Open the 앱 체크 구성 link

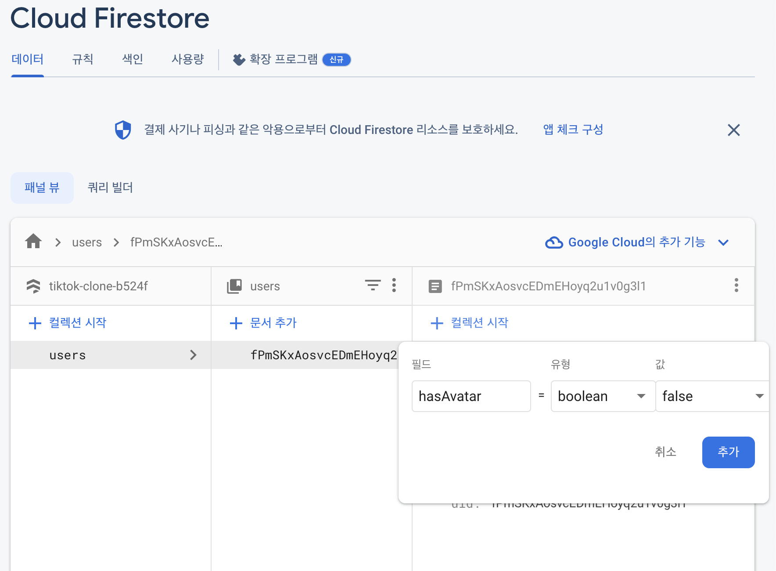pyautogui.click(x=573, y=130)
